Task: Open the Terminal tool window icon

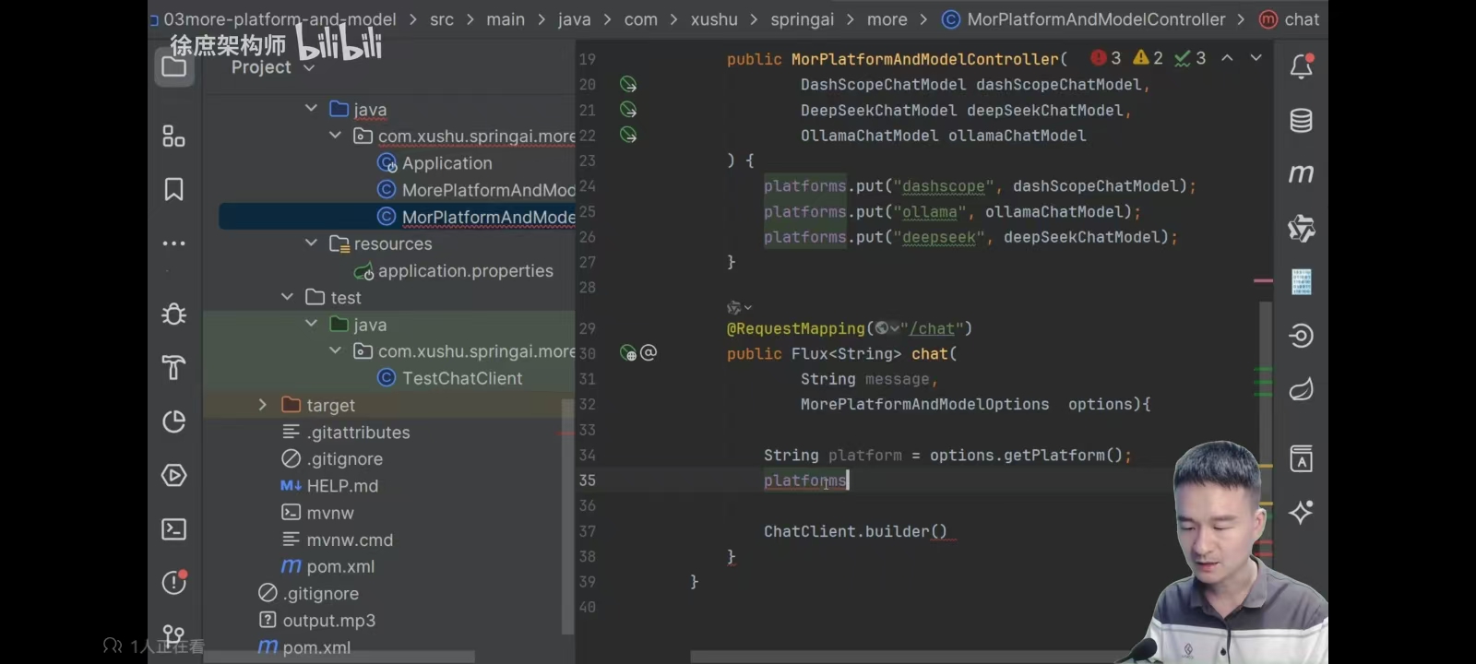Action: pos(173,528)
